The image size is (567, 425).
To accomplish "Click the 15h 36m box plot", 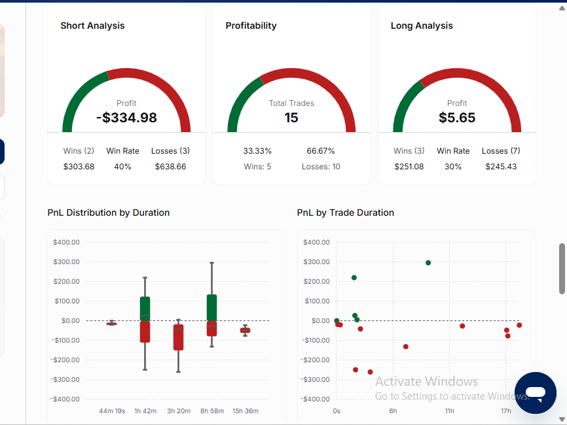I will 245,330.
